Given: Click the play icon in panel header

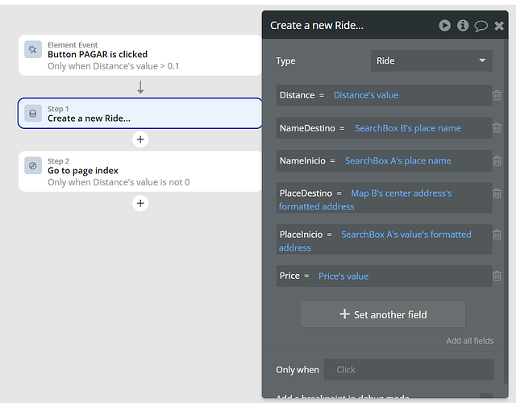Looking at the screenshot, I should coord(444,26).
